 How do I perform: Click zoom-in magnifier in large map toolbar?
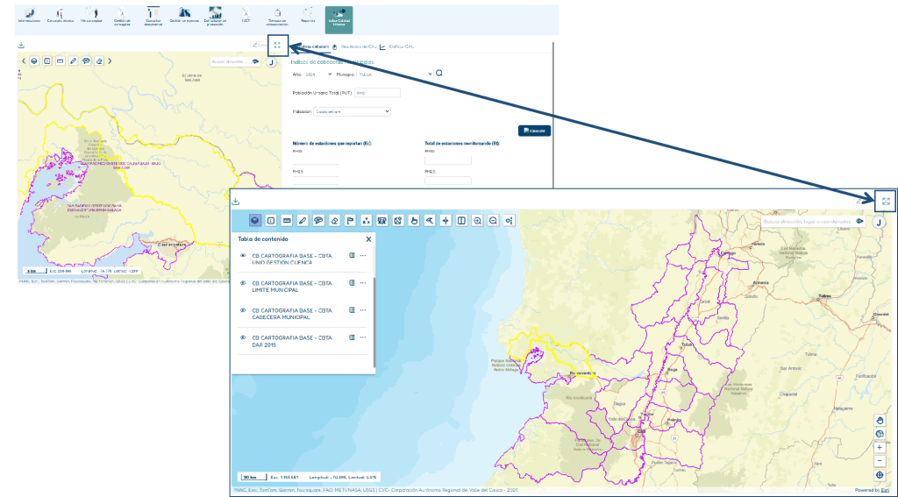coord(477,220)
